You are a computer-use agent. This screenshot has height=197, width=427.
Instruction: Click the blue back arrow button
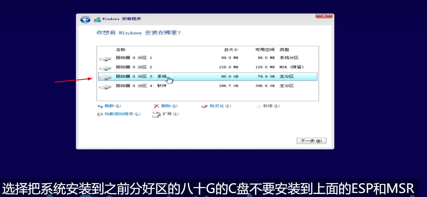pyautogui.click(x=85, y=20)
